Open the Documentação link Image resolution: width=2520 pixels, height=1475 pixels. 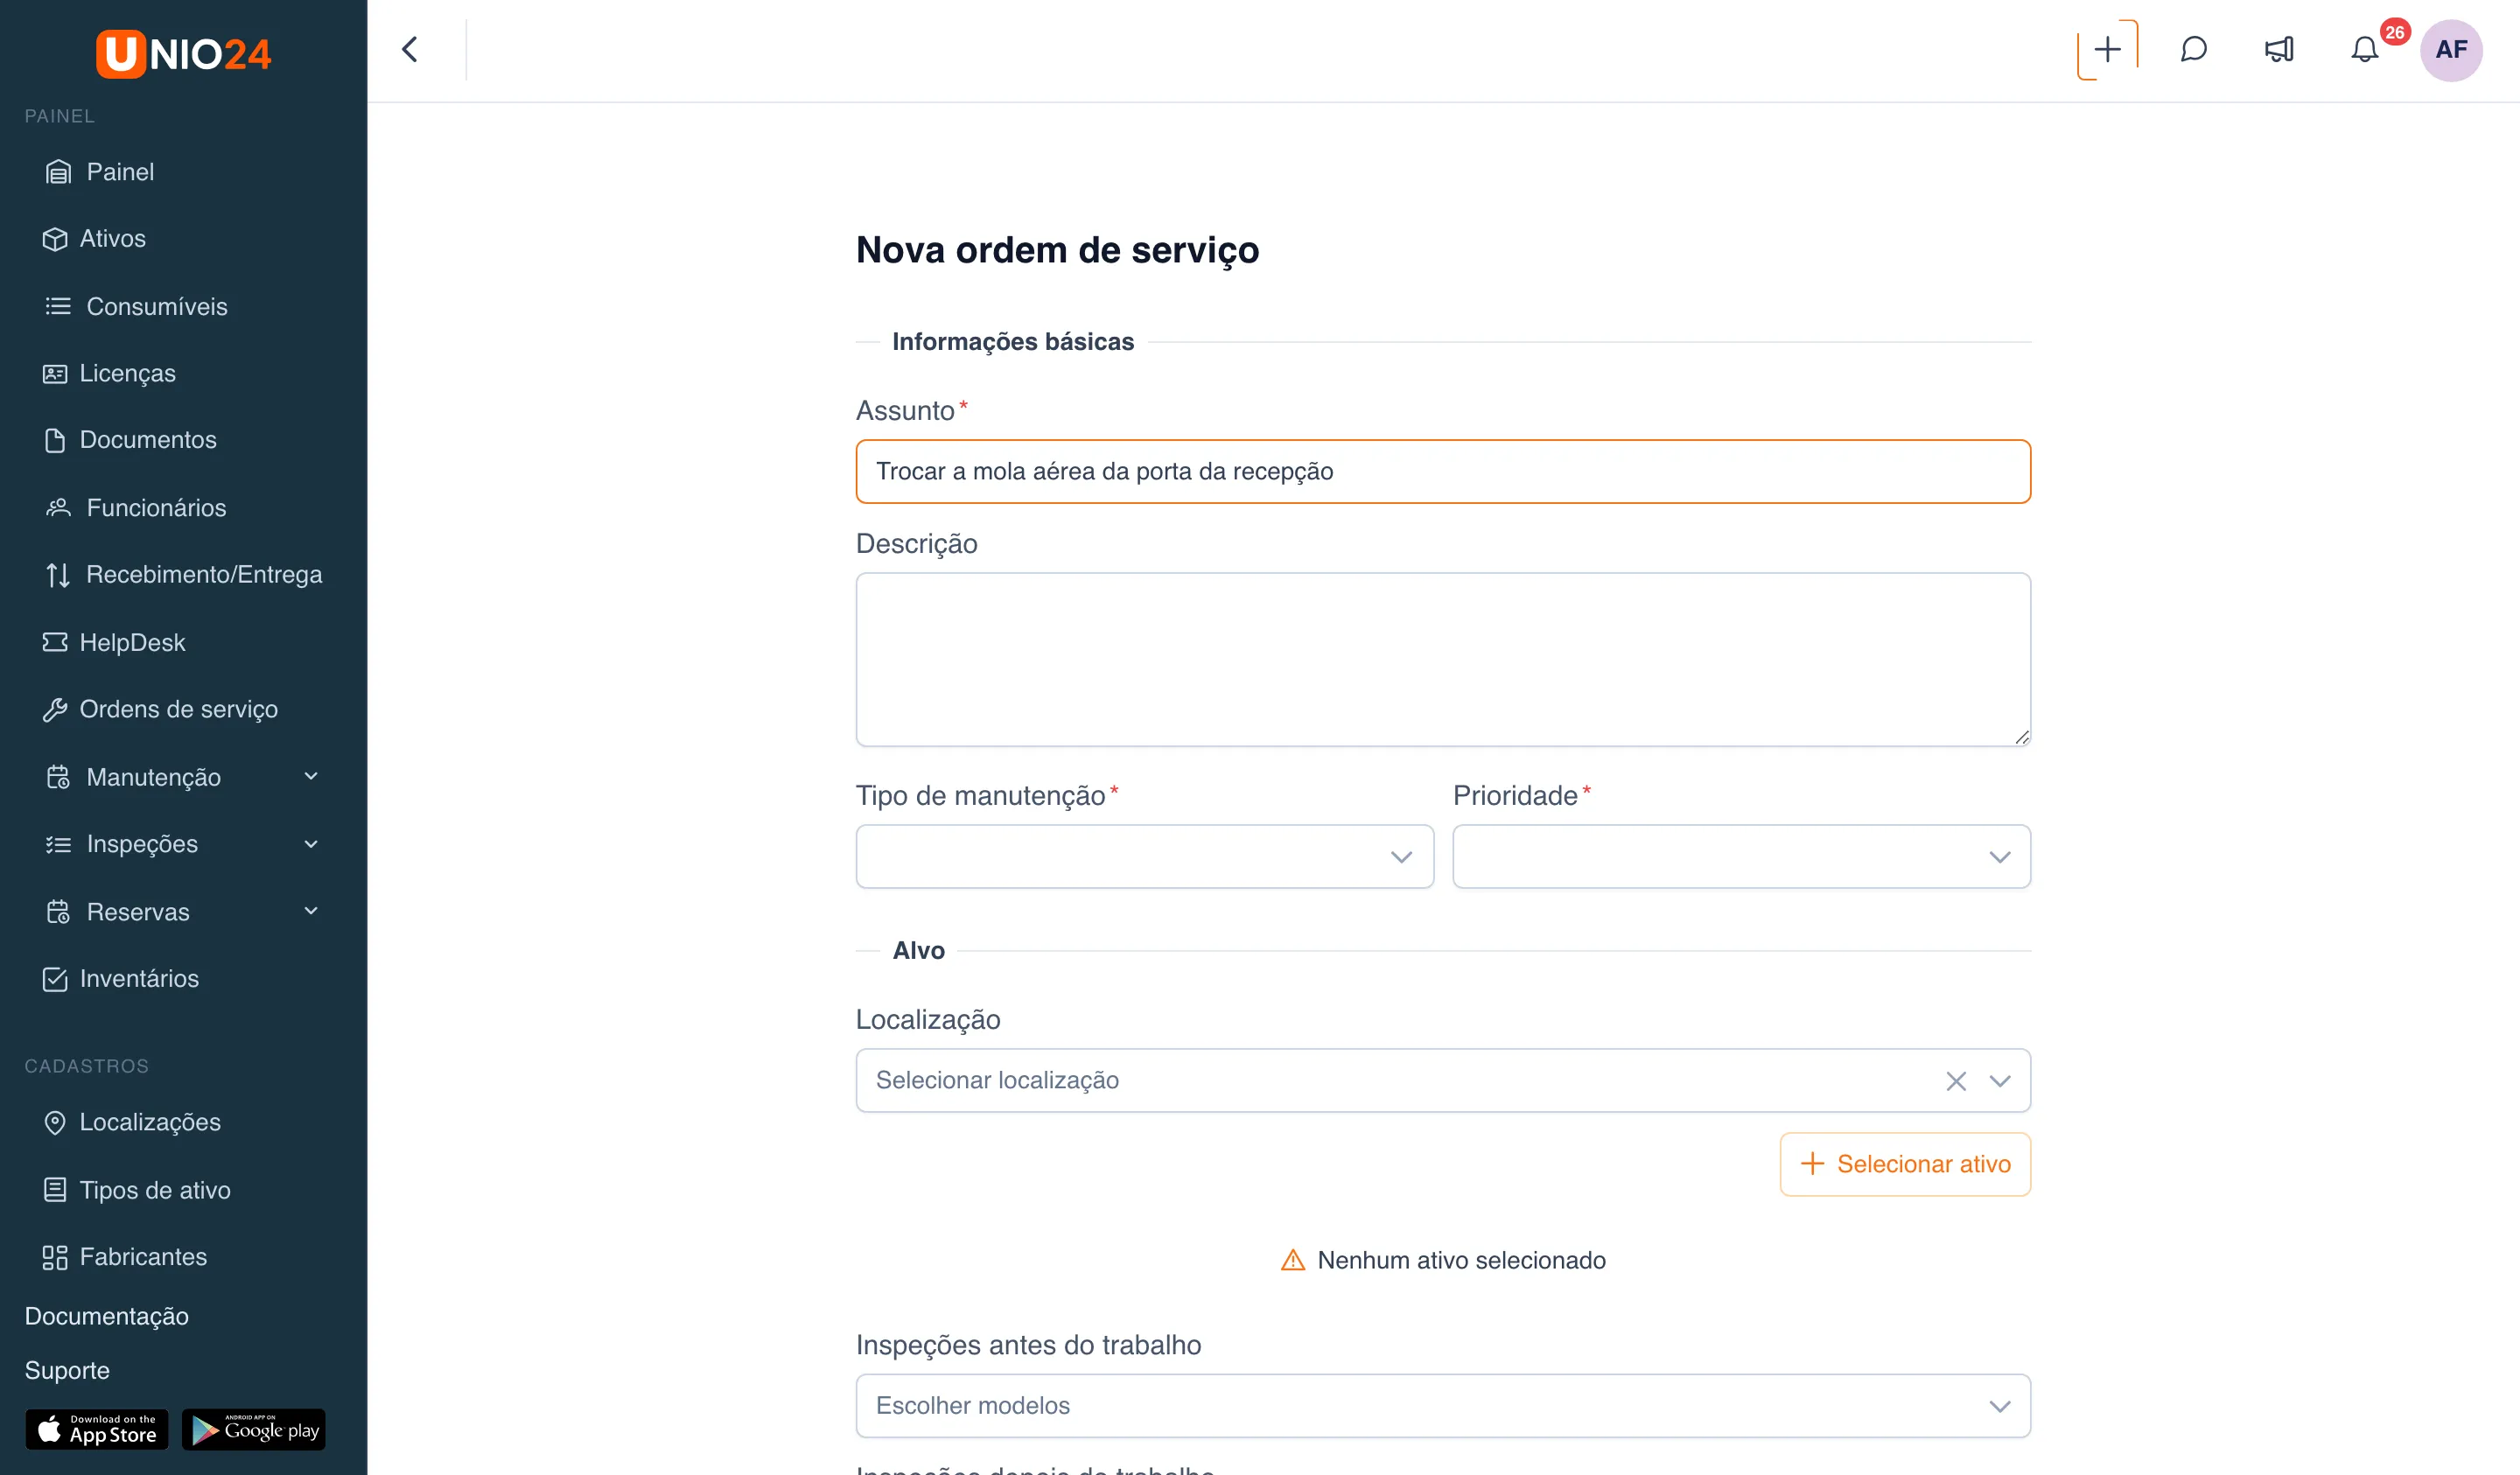[x=107, y=1316]
